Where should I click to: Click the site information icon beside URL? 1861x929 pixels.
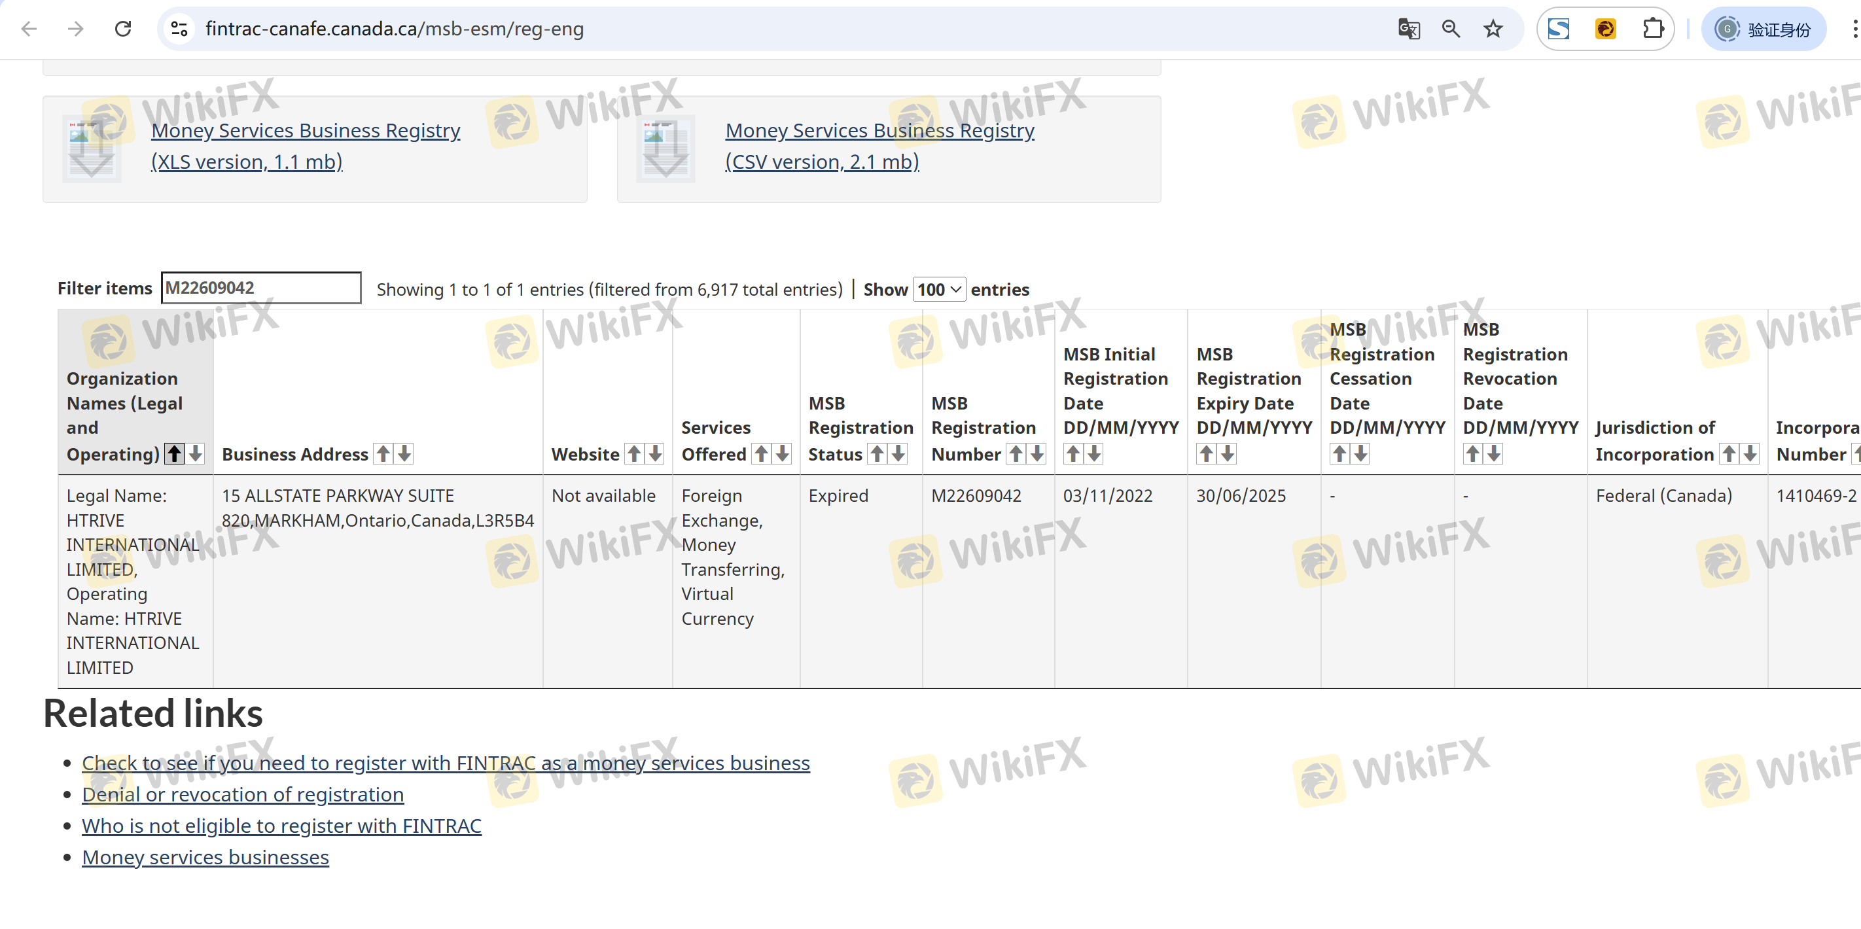179,29
